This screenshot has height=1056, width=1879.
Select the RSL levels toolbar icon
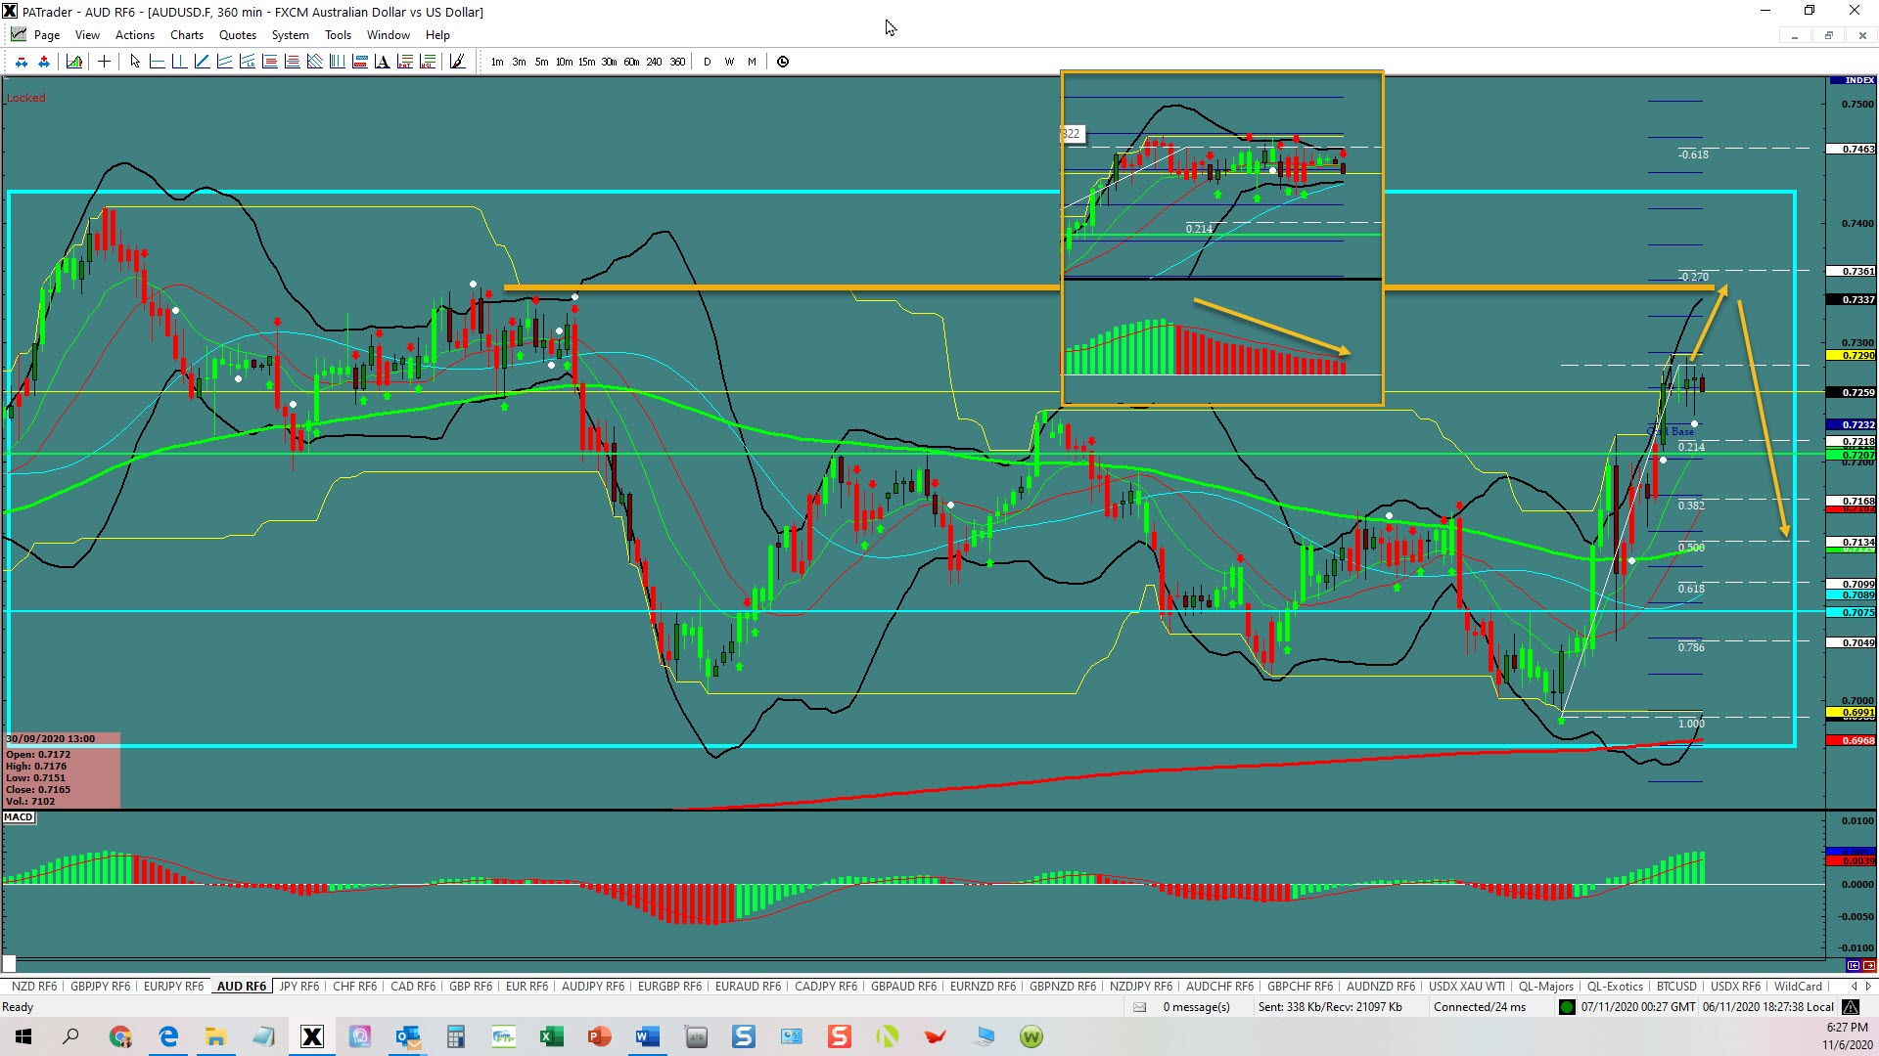click(x=427, y=62)
